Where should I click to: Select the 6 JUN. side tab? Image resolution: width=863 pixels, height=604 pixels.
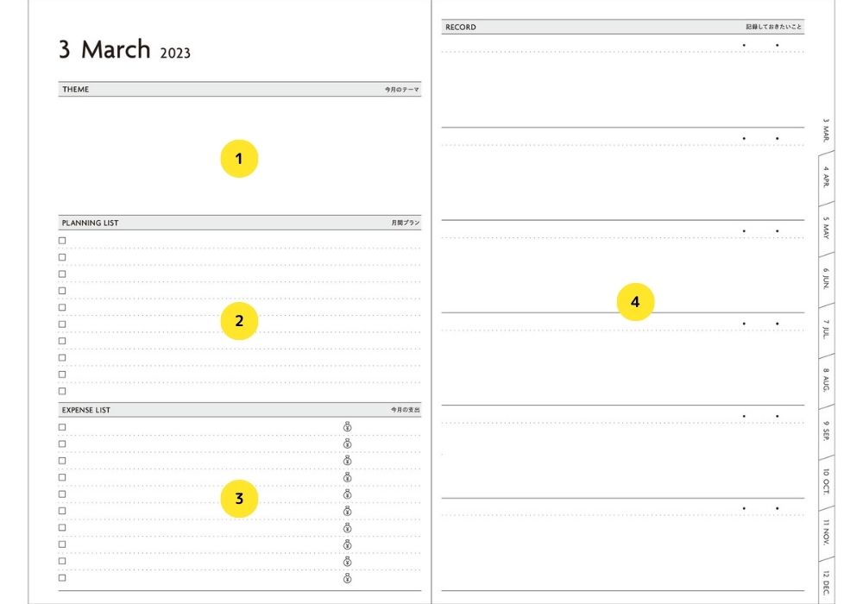tap(826, 279)
